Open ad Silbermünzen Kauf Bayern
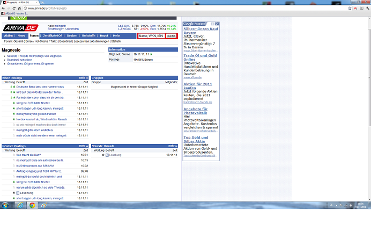 pos(201,31)
